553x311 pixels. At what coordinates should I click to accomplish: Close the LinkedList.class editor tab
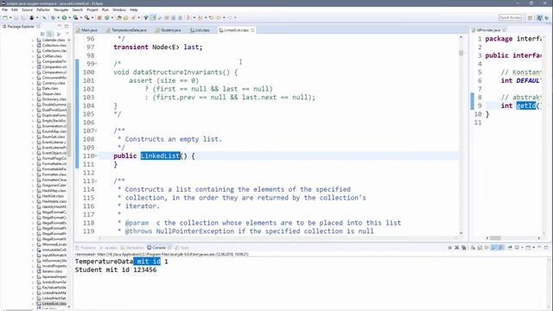point(252,30)
